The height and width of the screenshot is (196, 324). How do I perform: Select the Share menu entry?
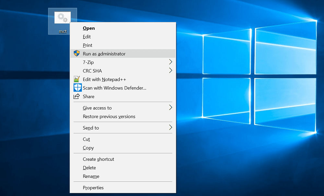(x=123, y=96)
